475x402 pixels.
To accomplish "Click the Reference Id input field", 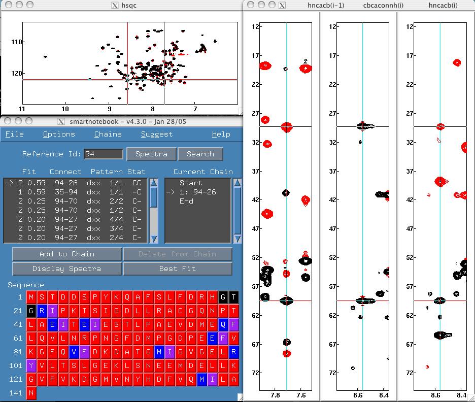I will coord(104,154).
